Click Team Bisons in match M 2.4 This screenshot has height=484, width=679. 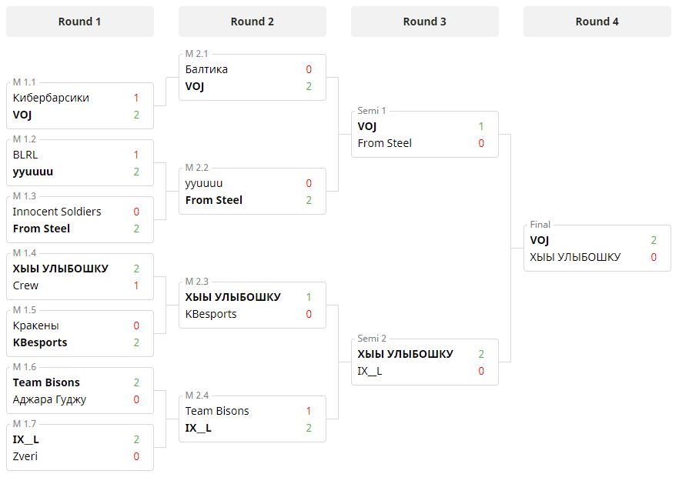click(217, 411)
